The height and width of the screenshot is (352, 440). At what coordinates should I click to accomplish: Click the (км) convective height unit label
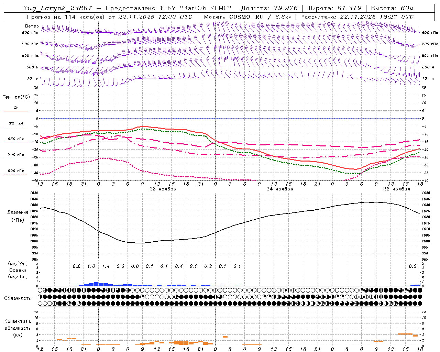(18, 335)
